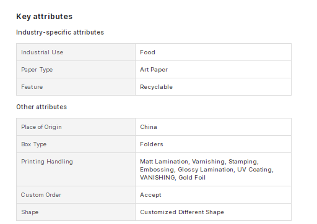Viewport: 317px width, 224px height.
Task: Select the Art Paper value
Action: coord(154,70)
